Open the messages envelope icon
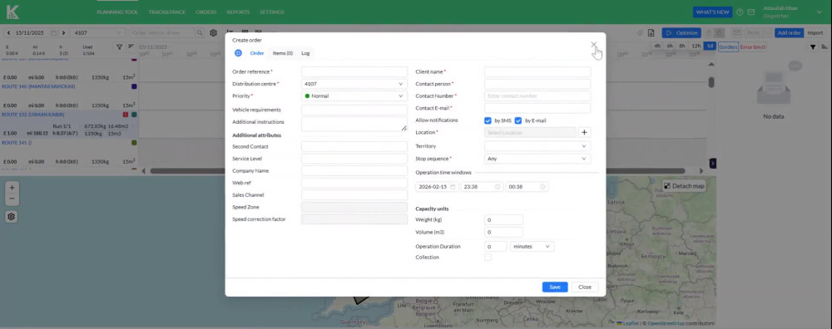 pyautogui.click(x=750, y=12)
